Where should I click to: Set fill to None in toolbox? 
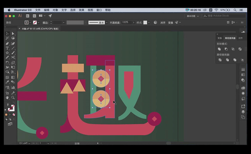pyautogui.click(x=14, y=115)
